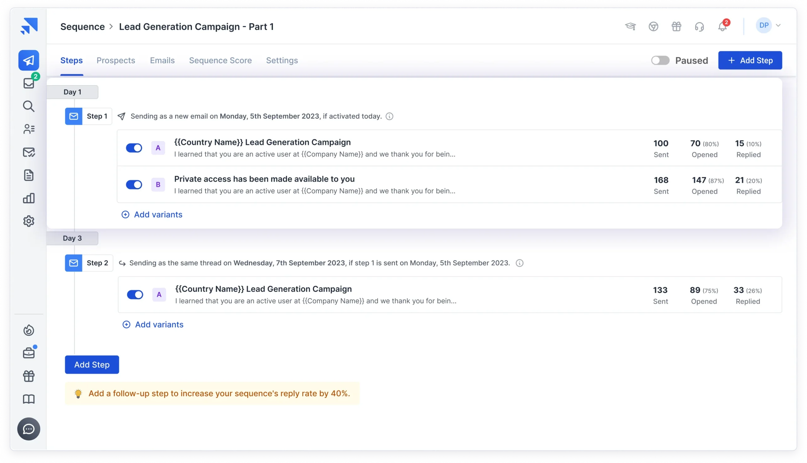Image resolution: width=807 pixels, height=463 pixels.
Task: Switch to the Prospects tab
Action: coord(115,60)
